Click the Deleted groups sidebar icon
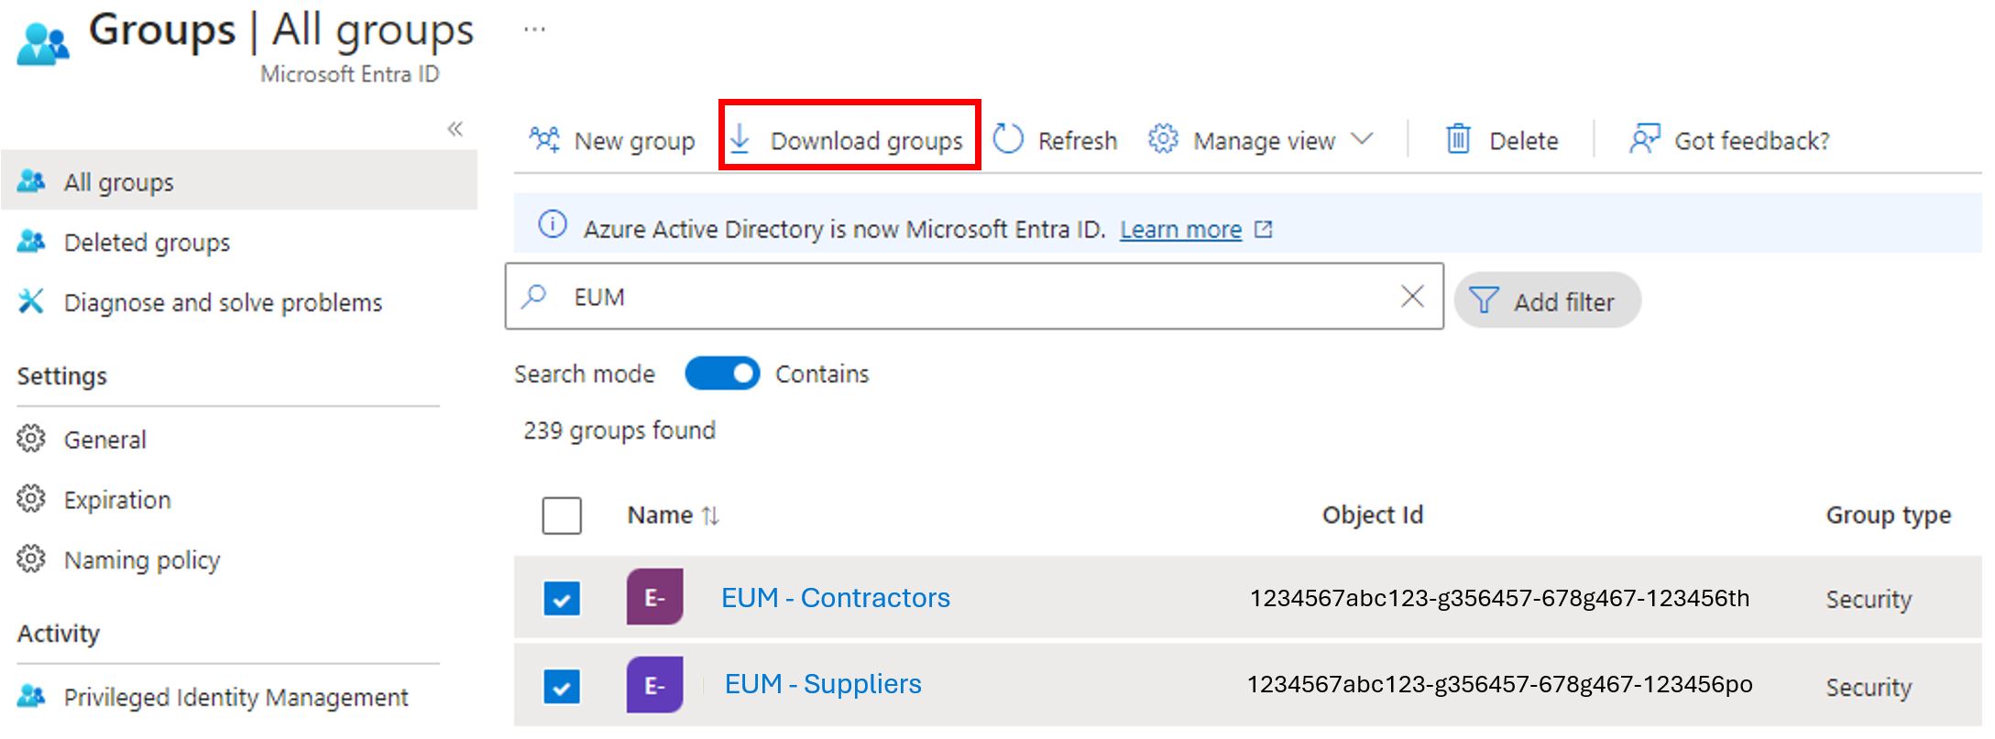 31,241
